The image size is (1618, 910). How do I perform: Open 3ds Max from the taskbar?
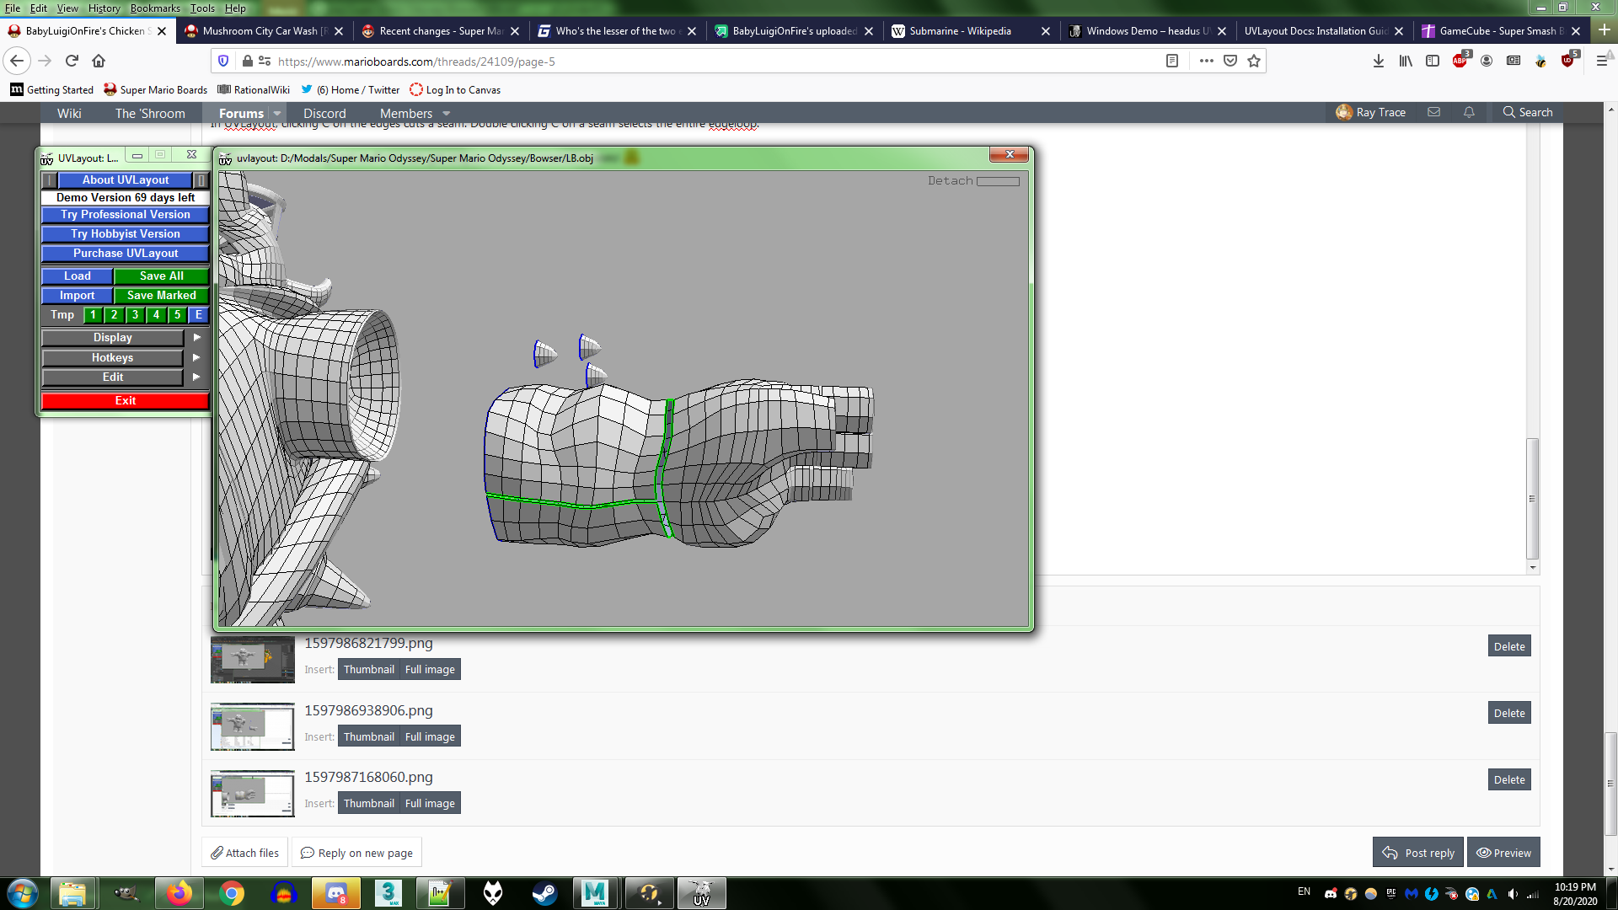(388, 893)
